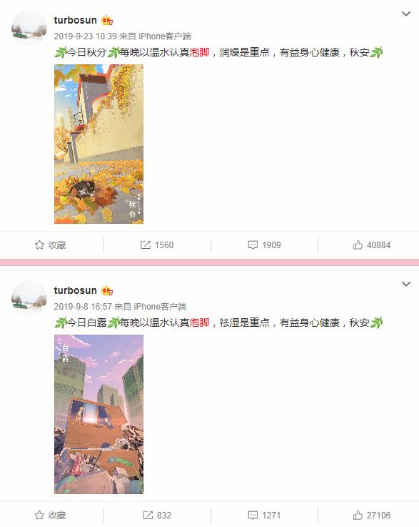419x527 pixels.
Task: Click the star favorite icon on second post
Action: (x=39, y=516)
